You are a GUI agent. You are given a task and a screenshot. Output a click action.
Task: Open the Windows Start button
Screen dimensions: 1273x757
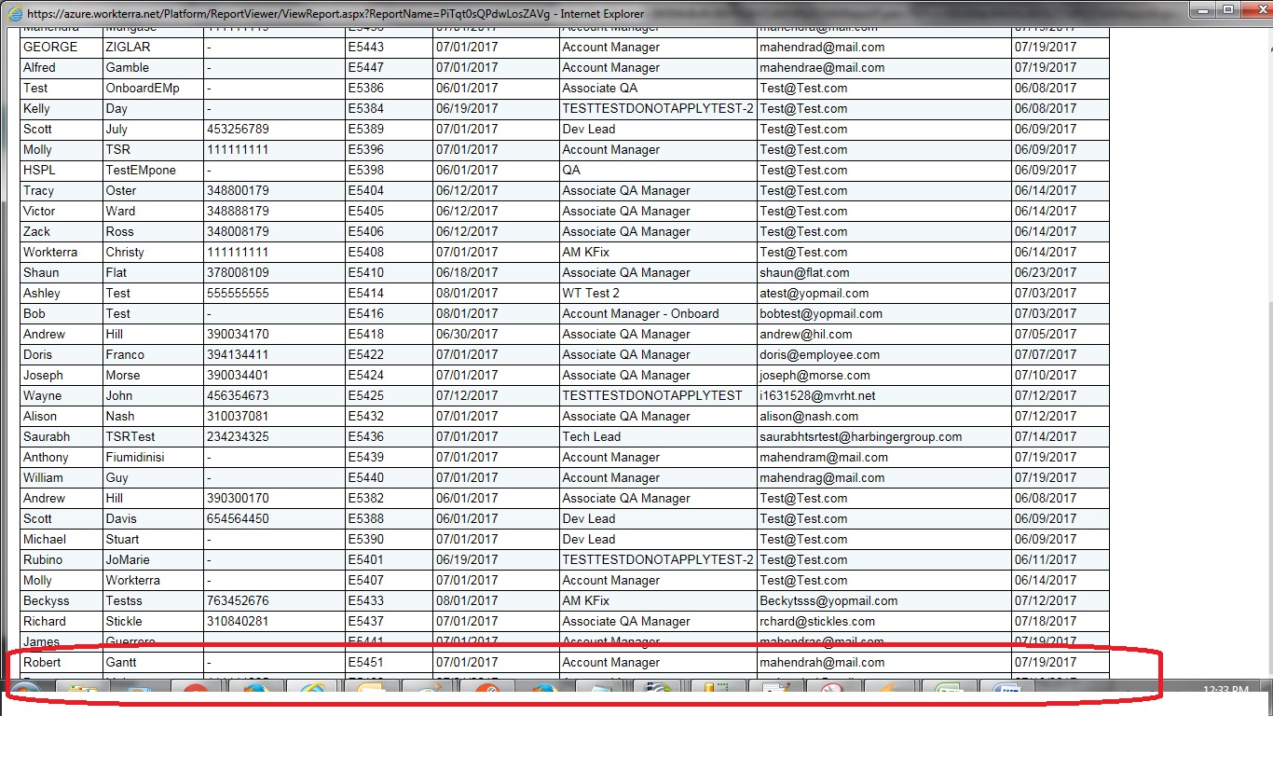(25, 691)
